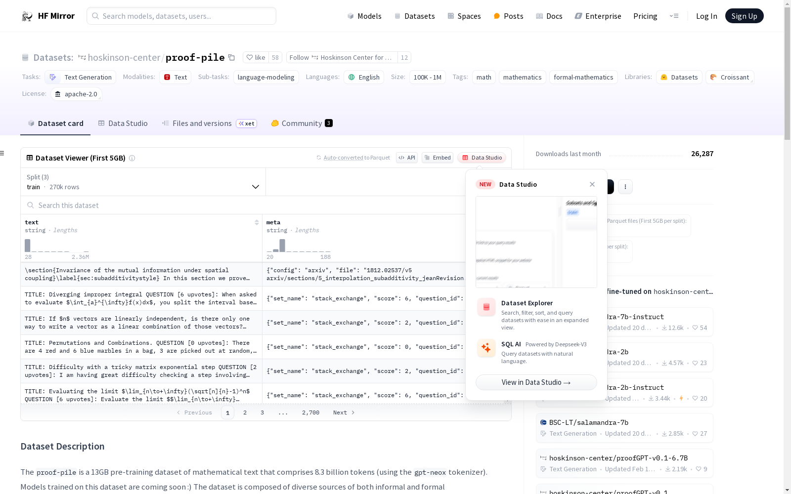Expand the left-edge table of contents icon
Image resolution: width=791 pixels, height=494 pixels.
(x=2, y=153)
